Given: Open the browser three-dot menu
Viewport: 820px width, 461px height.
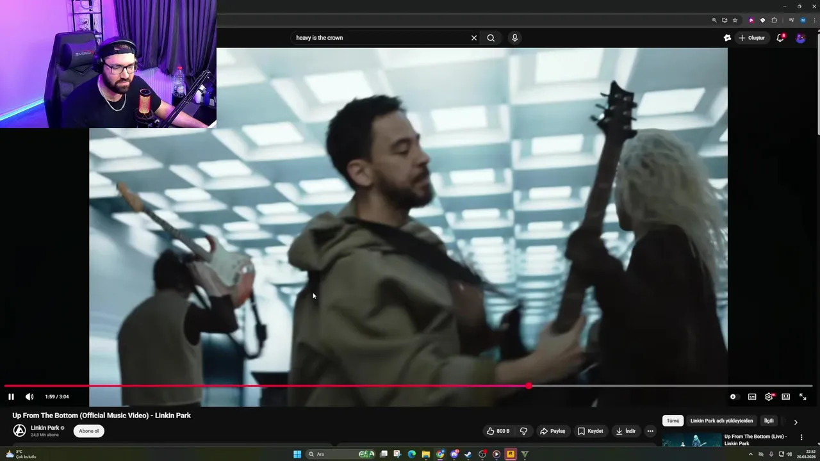Looking at the screenshot, I should tap(814, 20).
